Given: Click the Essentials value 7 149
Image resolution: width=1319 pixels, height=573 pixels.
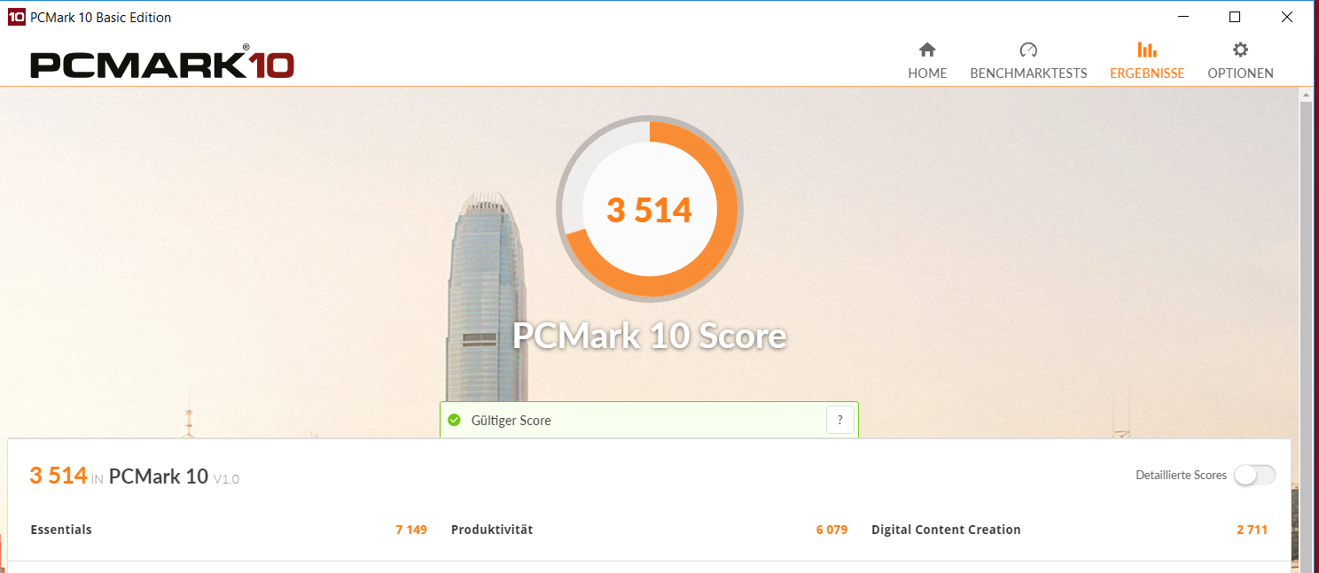Looking at the screenshot, I should [x=411, y=530].
